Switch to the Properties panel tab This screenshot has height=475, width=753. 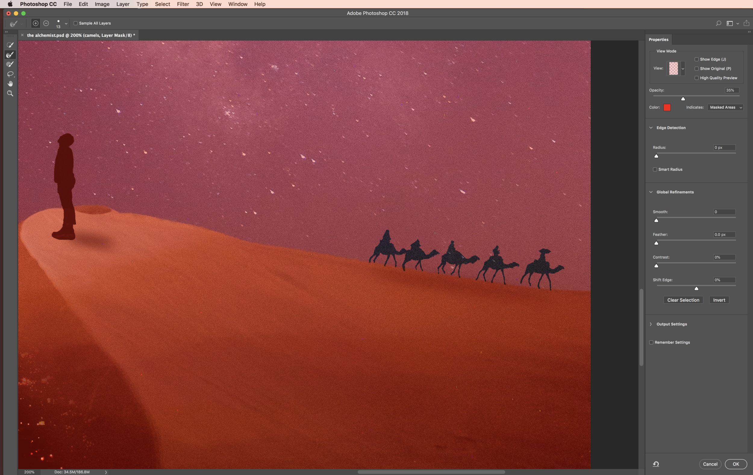tap(658, 39)
